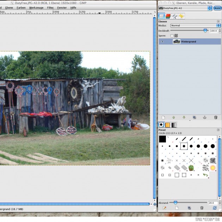222x222 pixels.
Task: Toggle lock alpha channel checkerboard icon
Action: tap(176, 36)
